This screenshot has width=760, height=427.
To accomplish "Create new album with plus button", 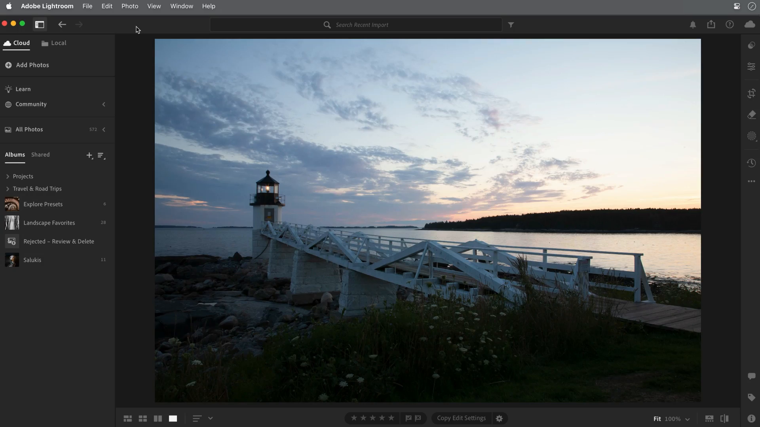I will (x=89, y=155).
